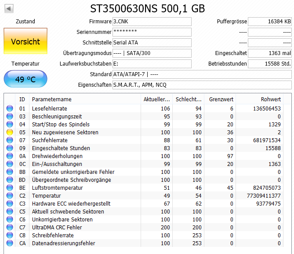Select the Luftstromtemperatur parameter name
Screen dimensions: 294x254
[58, 188]
